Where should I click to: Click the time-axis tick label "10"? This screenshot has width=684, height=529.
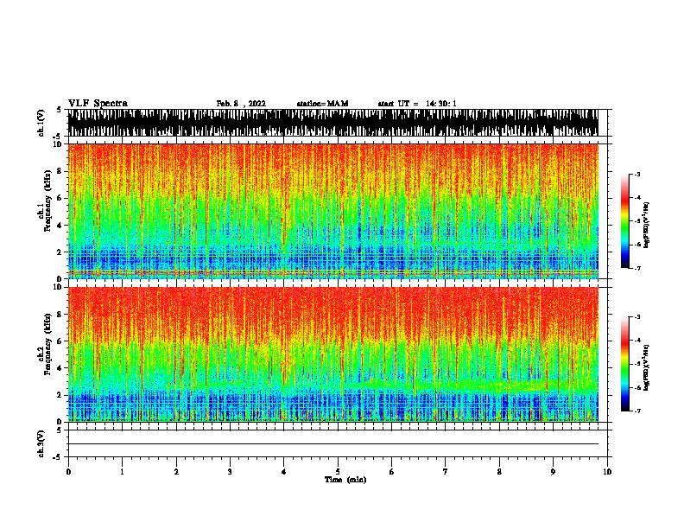click(607, 472)
